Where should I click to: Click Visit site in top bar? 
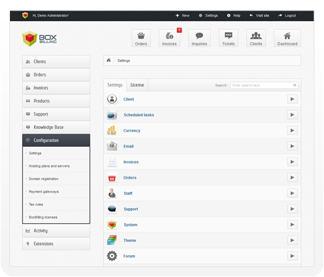click(259, 15)
